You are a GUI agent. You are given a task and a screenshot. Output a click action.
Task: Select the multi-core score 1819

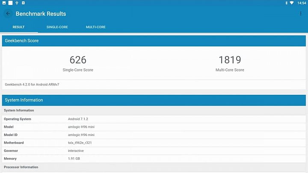[x=230, y=60]
